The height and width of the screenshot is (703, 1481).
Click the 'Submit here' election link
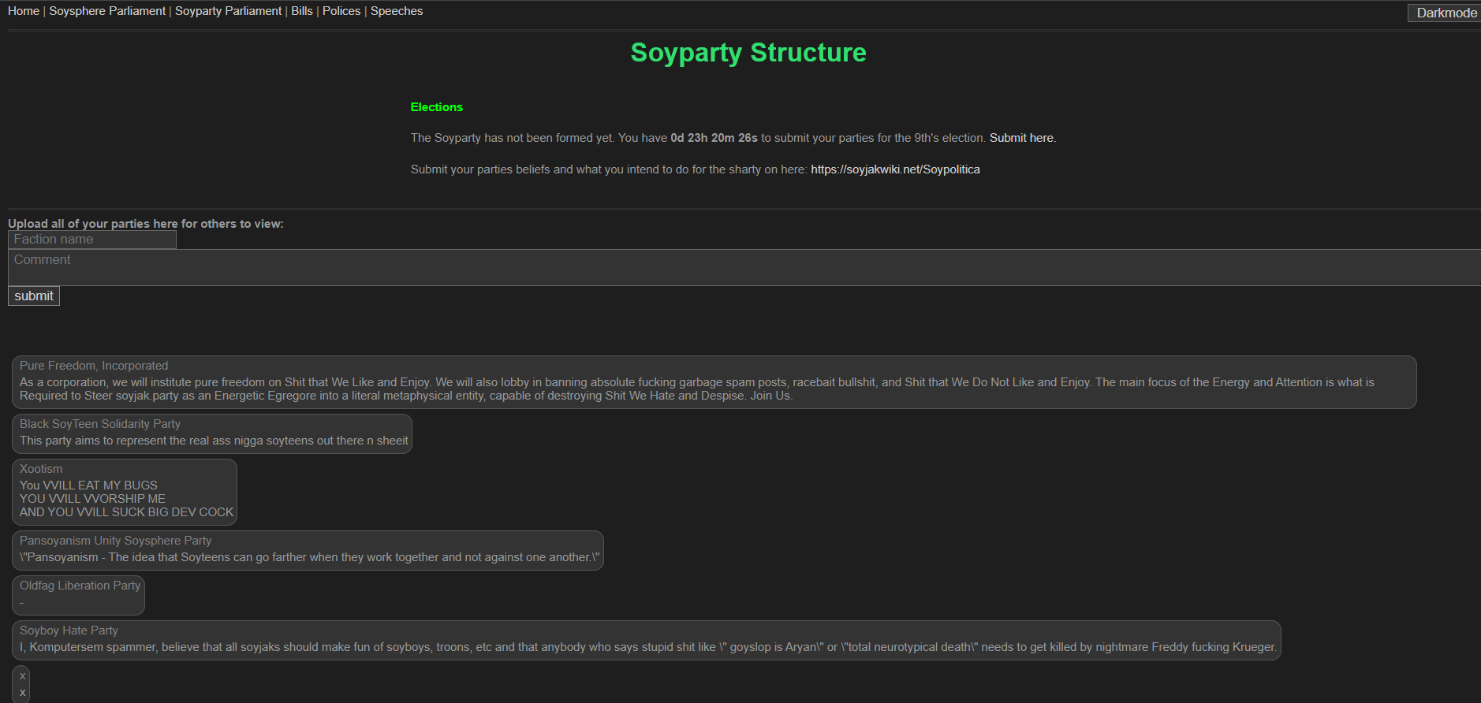pos(1021,138)
